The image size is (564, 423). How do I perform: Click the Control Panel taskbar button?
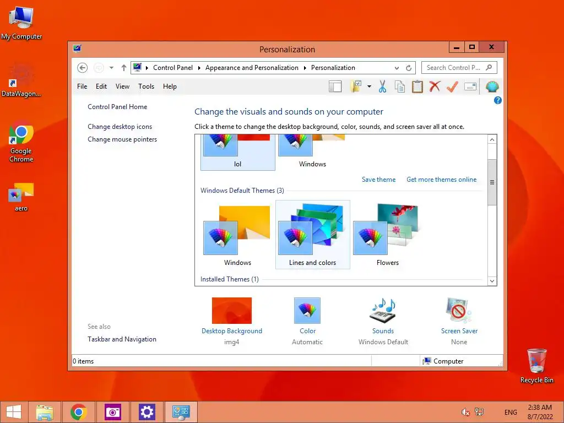click(181, 412)
